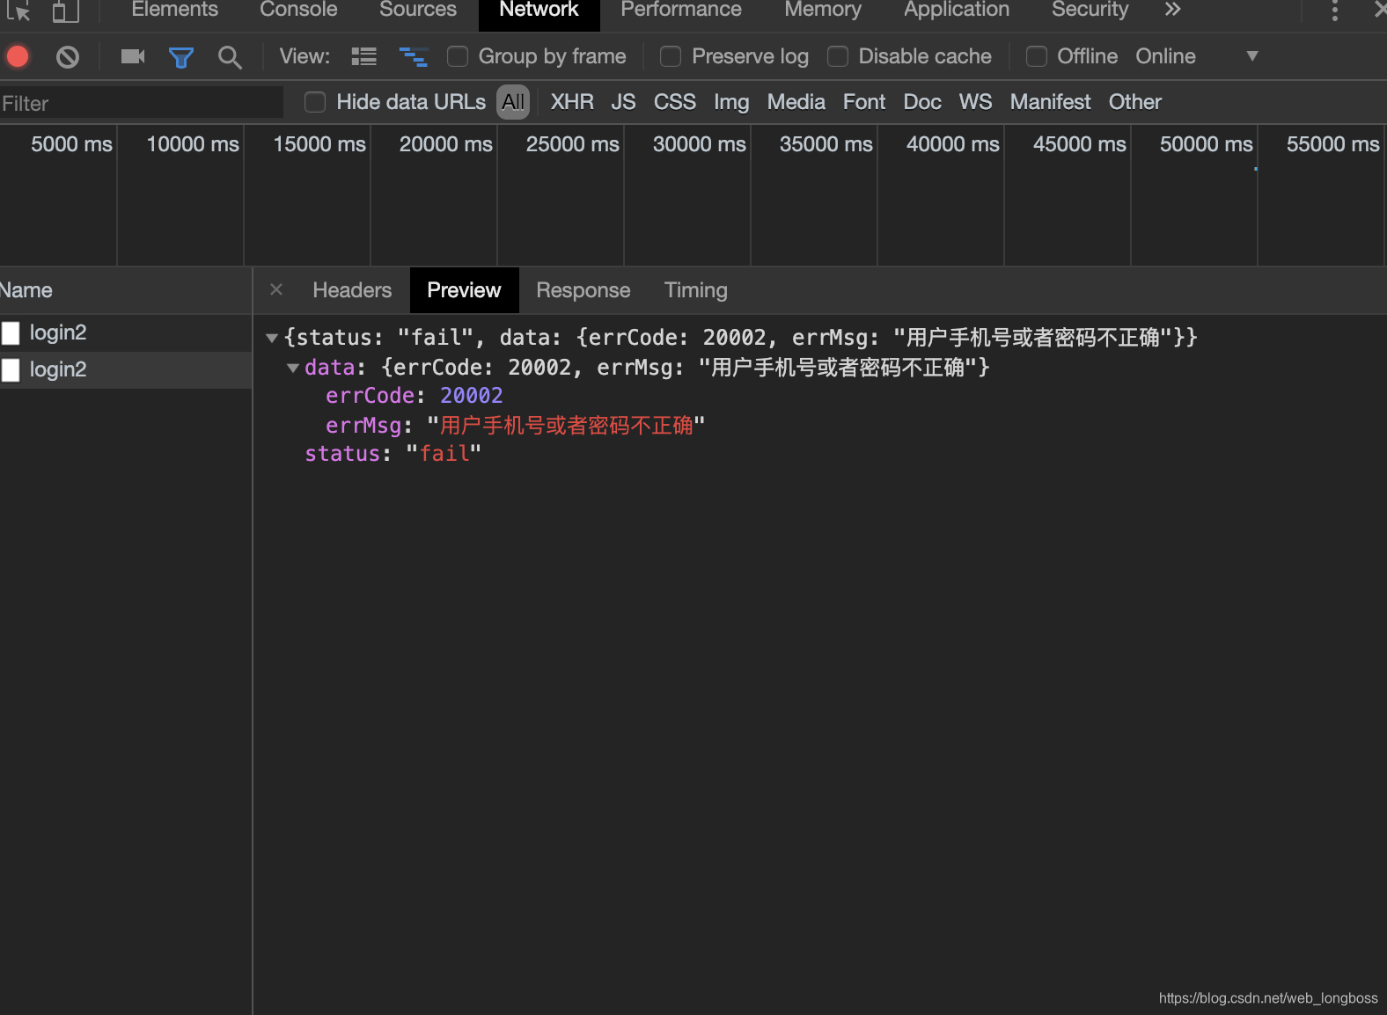Switch to the Application tab
1387x1015 pixels.
957,10
